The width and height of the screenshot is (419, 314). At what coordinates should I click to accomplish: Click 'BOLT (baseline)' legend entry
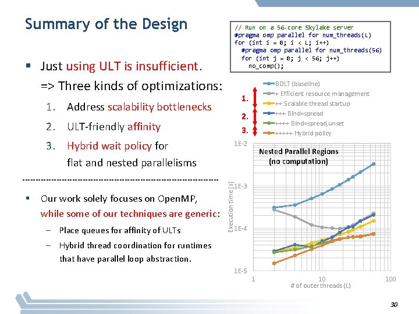click(292, 84)
